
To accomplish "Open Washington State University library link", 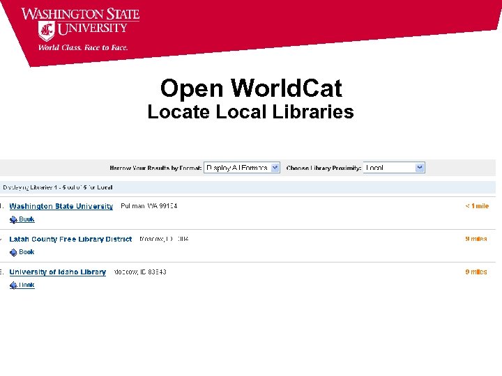I will (61, 206).
